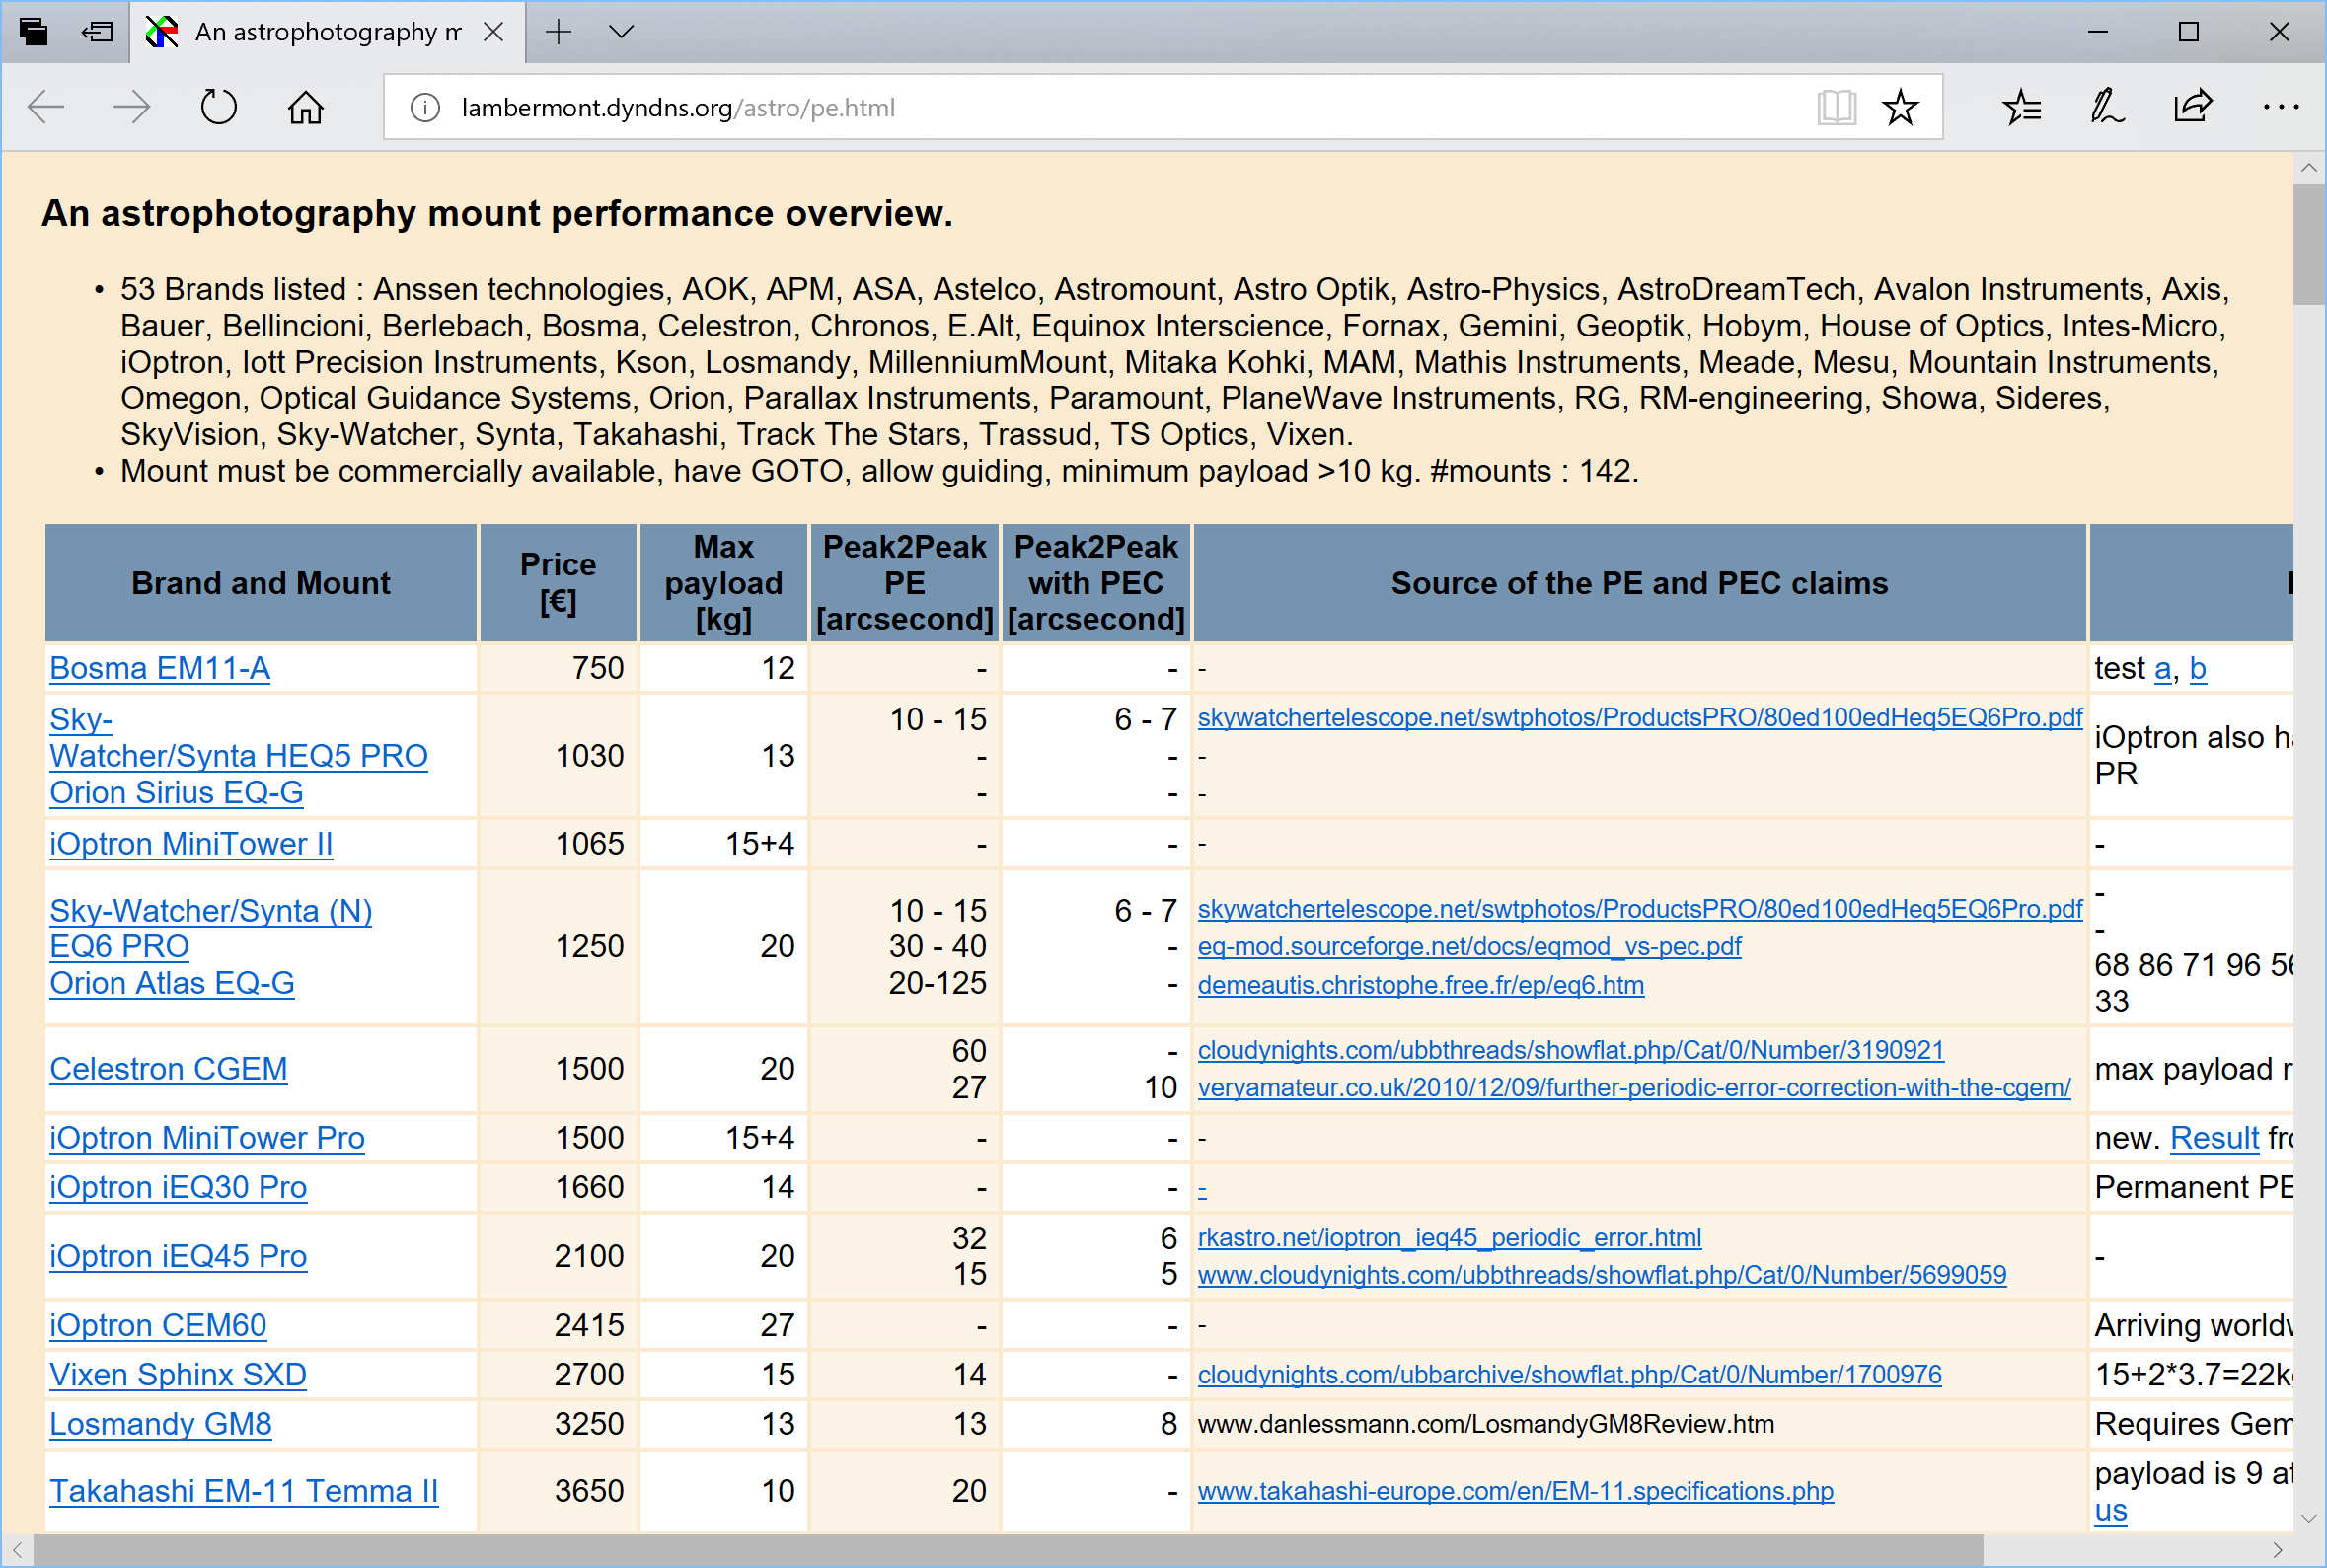This screenshot has width=2327, height=1568.
Task: Open takahashi-europe.com EM-11 specifications link
Action: (x=1516, y=1491)
